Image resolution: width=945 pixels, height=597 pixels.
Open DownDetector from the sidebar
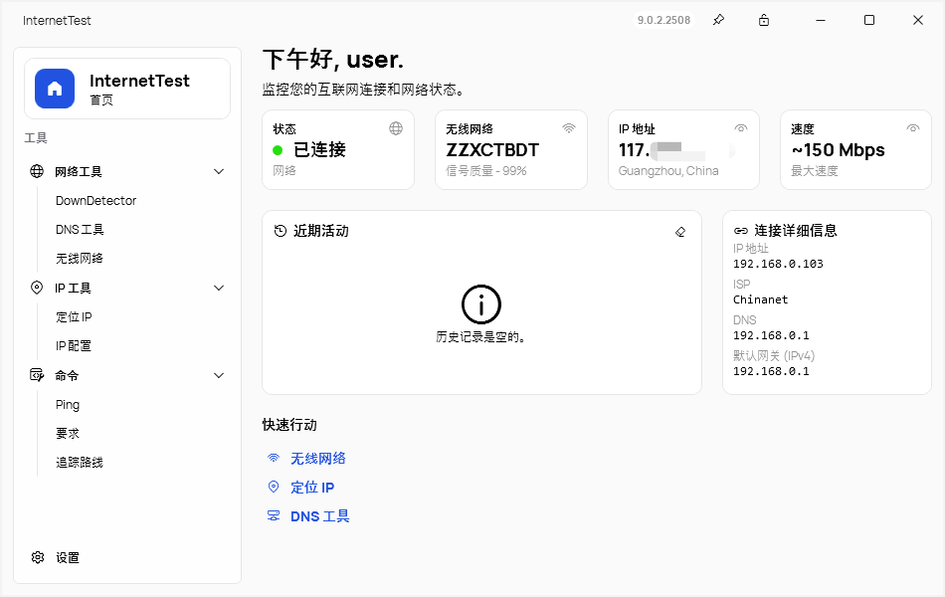(x=95, y=201)
